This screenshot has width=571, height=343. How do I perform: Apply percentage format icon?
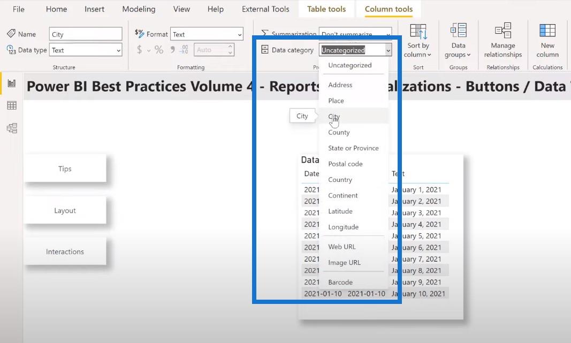[159, 50]
